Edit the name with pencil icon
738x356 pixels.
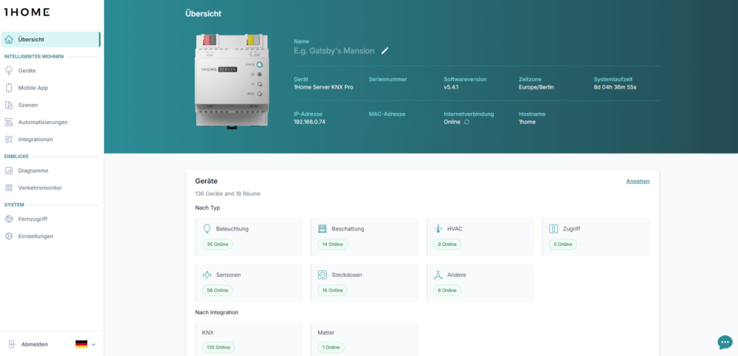point(385,51)
